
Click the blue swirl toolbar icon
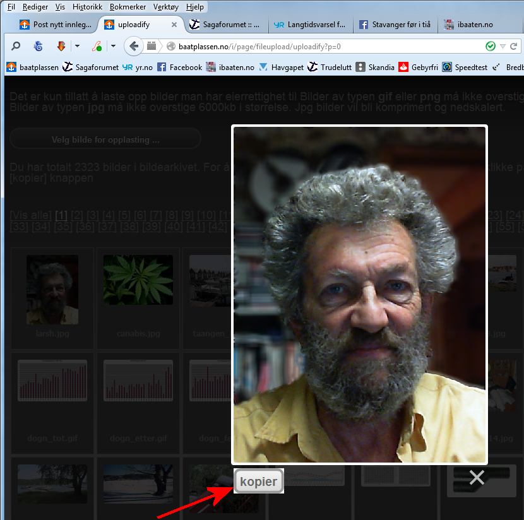tap(38, 46)
